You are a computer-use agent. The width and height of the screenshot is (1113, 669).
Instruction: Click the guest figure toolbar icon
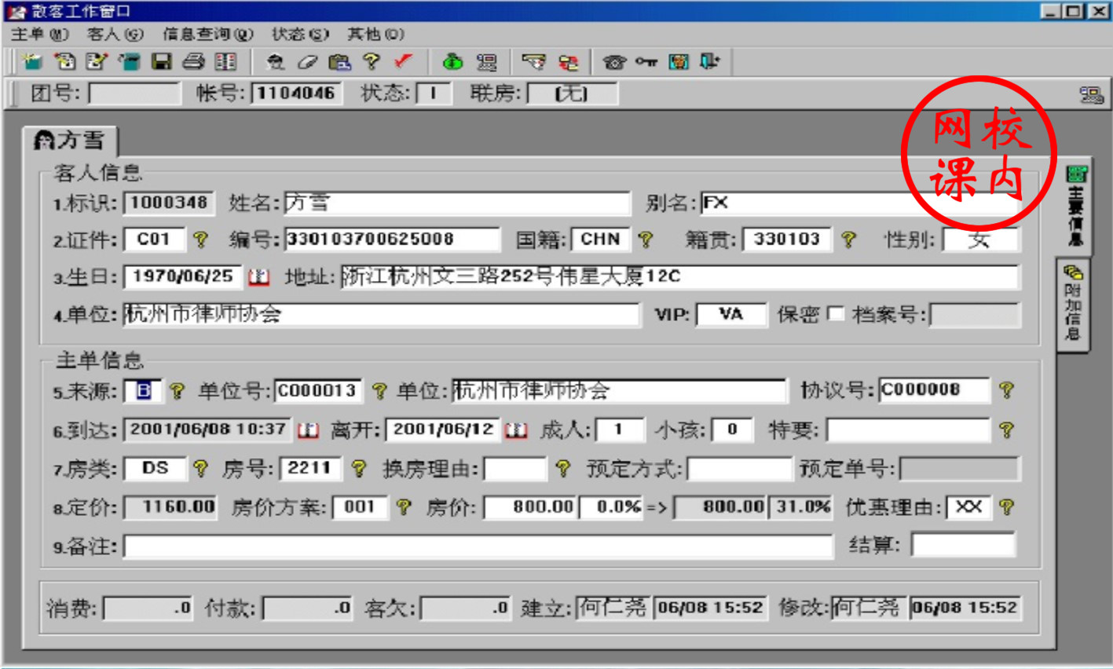275,61
